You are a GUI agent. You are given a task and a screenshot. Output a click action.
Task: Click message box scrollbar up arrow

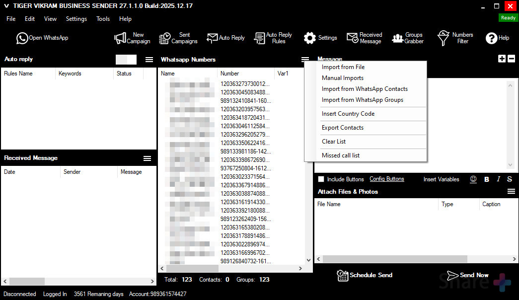(511, 85)
